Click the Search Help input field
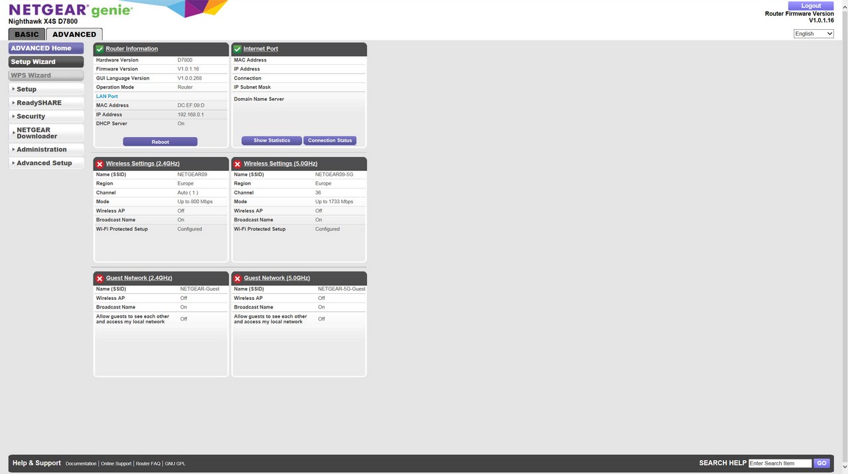Image resolution: width=848 pixels, height=474 pixels. 780,463
